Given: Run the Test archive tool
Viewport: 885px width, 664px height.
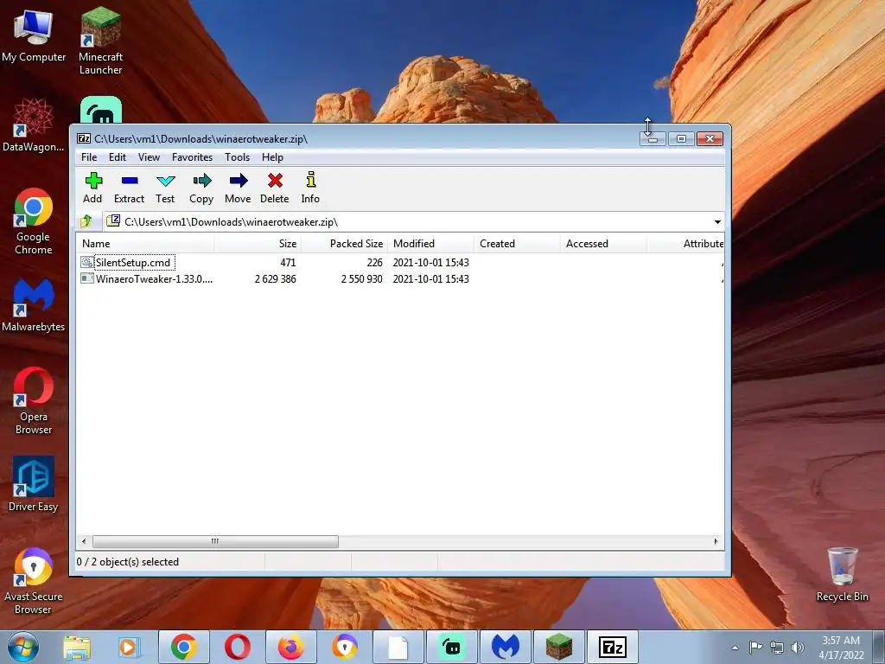Looking at the screenshot, I should (x=165, y=188).
